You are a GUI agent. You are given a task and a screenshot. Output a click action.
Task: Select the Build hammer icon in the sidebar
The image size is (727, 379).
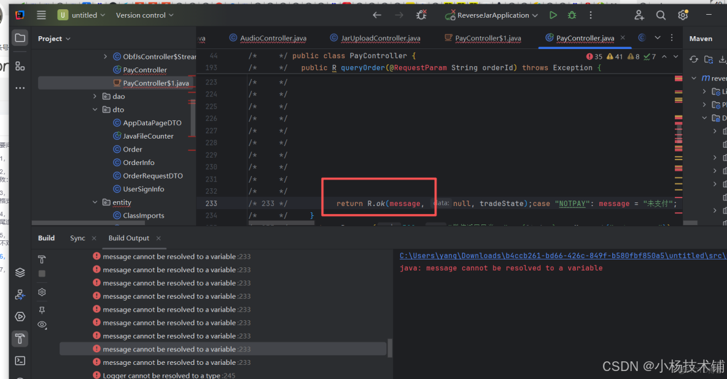[x=20, y=338]
